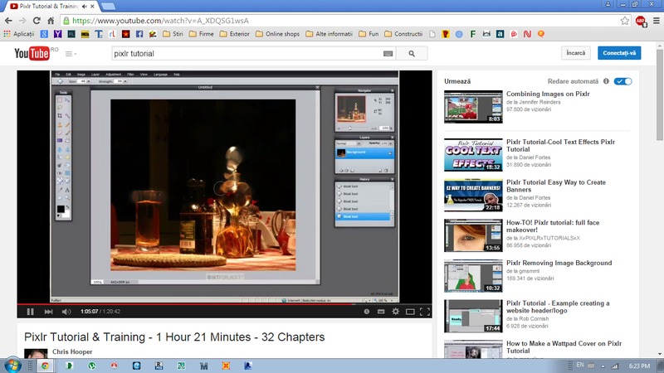Viewport: 664px width, 373px height.
Task: Expand the Stiri bookmarks folder
Action: 173,34
